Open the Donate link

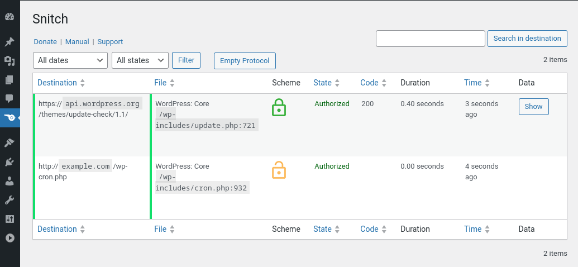click(45, 42)
